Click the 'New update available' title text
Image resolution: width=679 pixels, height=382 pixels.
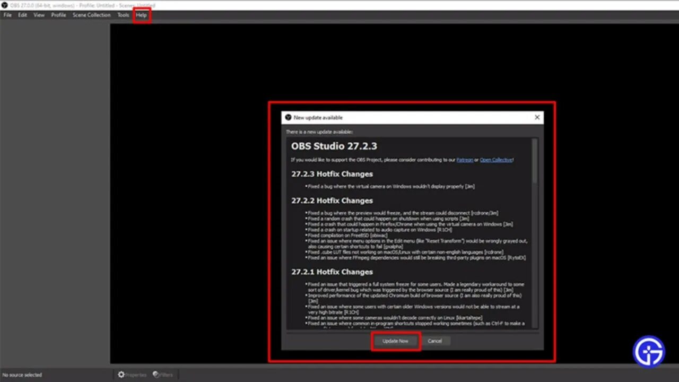tap(318, 118)
